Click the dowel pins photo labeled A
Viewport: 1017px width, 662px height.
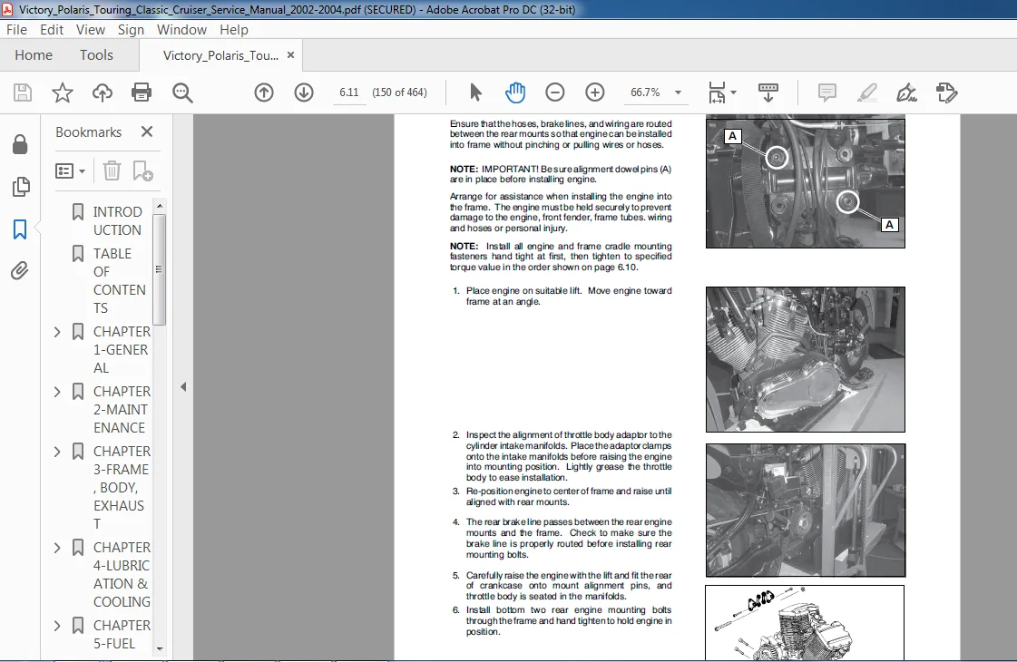(x=805, y=182)
